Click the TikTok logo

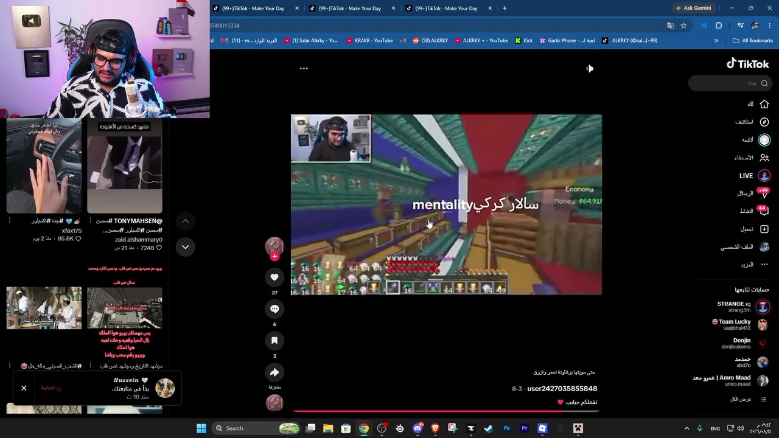(747, 64)
